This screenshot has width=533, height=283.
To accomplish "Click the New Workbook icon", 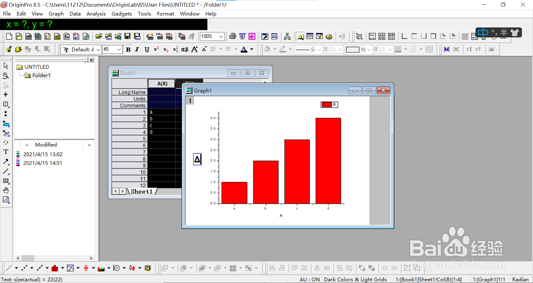I will (28, 36).
